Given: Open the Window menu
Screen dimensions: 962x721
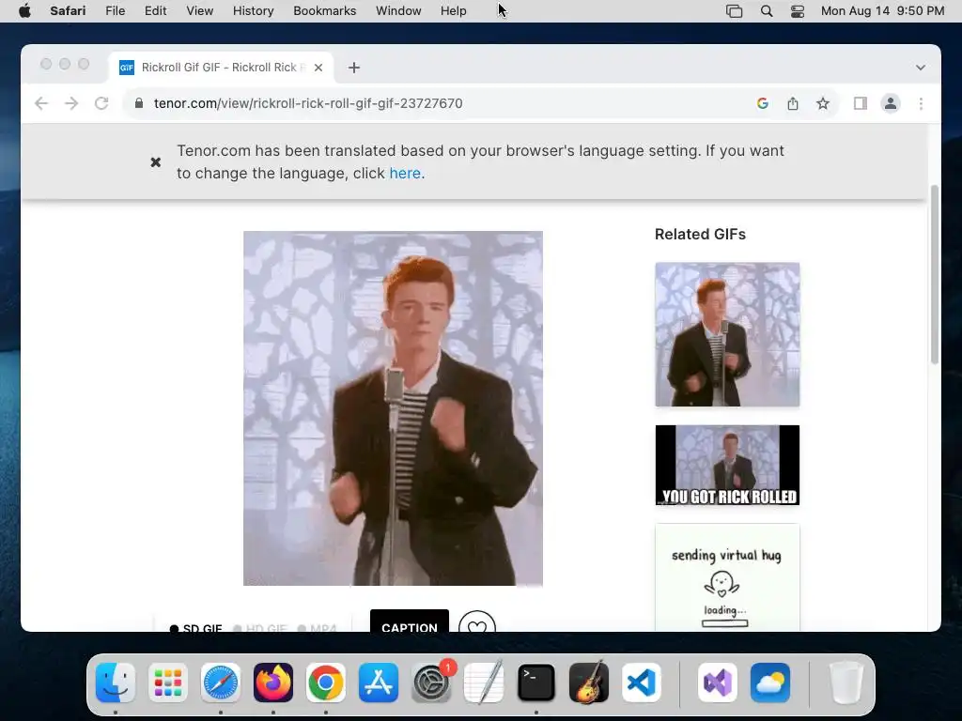Looking at the screenshot, I should click(x=398, y=11).
